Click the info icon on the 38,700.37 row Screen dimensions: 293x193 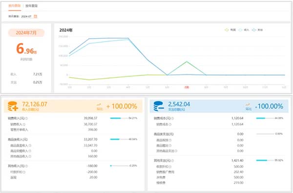coord(24,124)
